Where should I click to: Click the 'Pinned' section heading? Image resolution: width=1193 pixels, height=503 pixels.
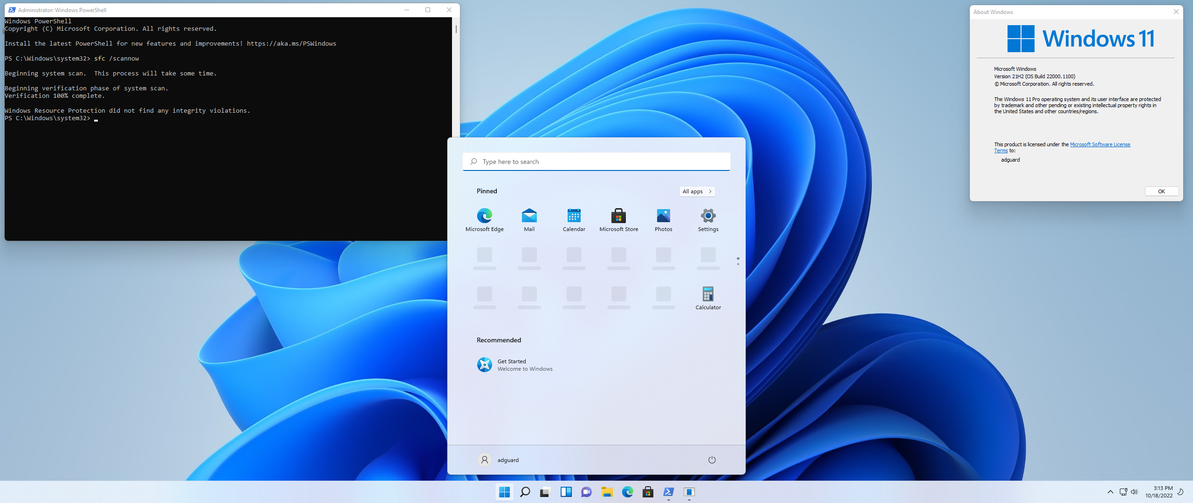(487, 191)
